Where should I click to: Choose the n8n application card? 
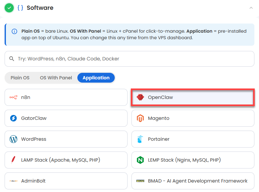[66, 97]
